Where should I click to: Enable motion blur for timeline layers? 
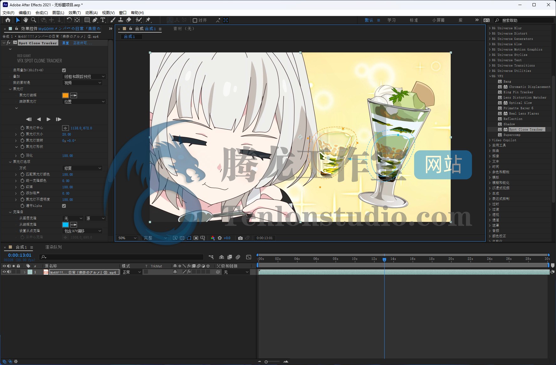(238, 257)
